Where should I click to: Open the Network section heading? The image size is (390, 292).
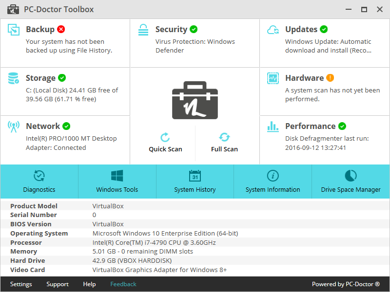43,126
